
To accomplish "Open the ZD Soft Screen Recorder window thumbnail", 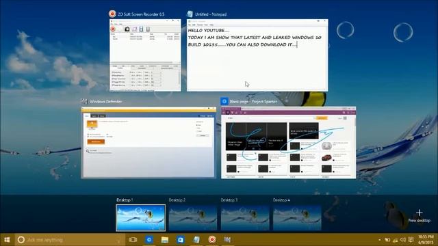I will tap(145, 55).
